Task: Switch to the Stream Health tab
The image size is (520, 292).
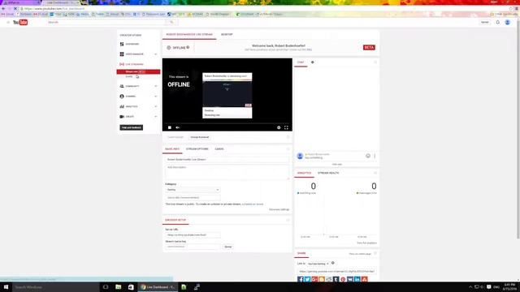Action: click(x=328, y=173)
